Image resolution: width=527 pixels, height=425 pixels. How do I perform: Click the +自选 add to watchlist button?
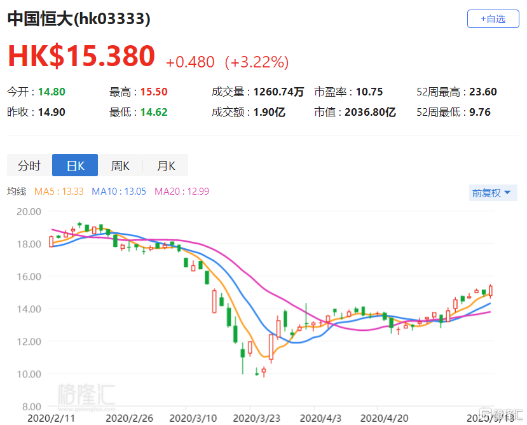[x=493, y=19]
